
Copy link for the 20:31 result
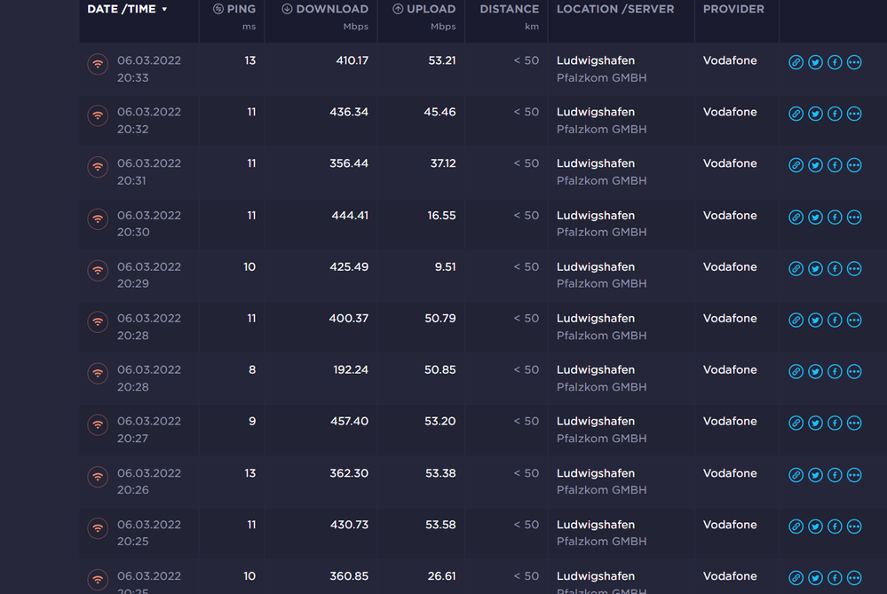[796, 165]
